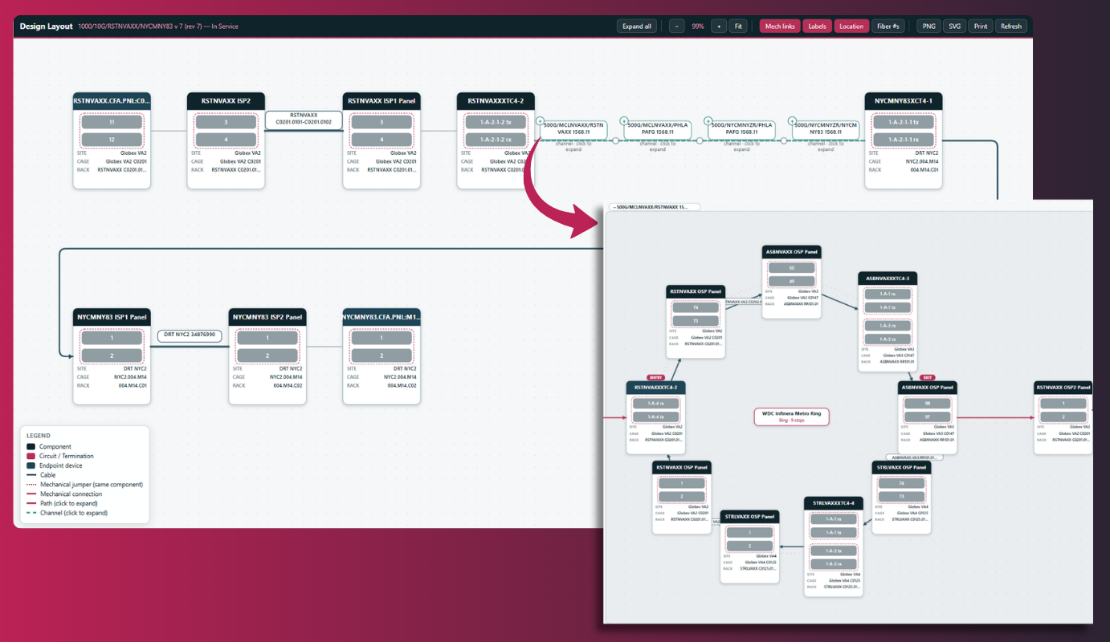Zoom in with the plus button

pyautogui.click(x=719, y=26)
